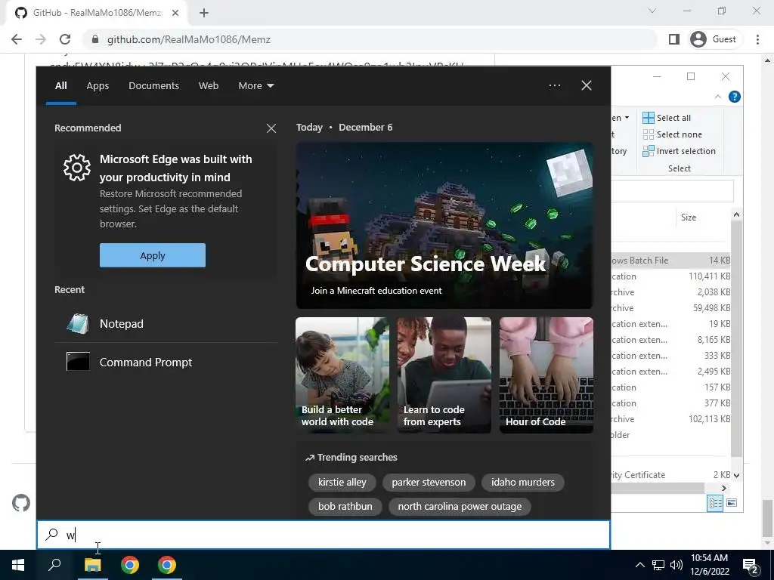Go back in Chrome

tap(17, 39)
